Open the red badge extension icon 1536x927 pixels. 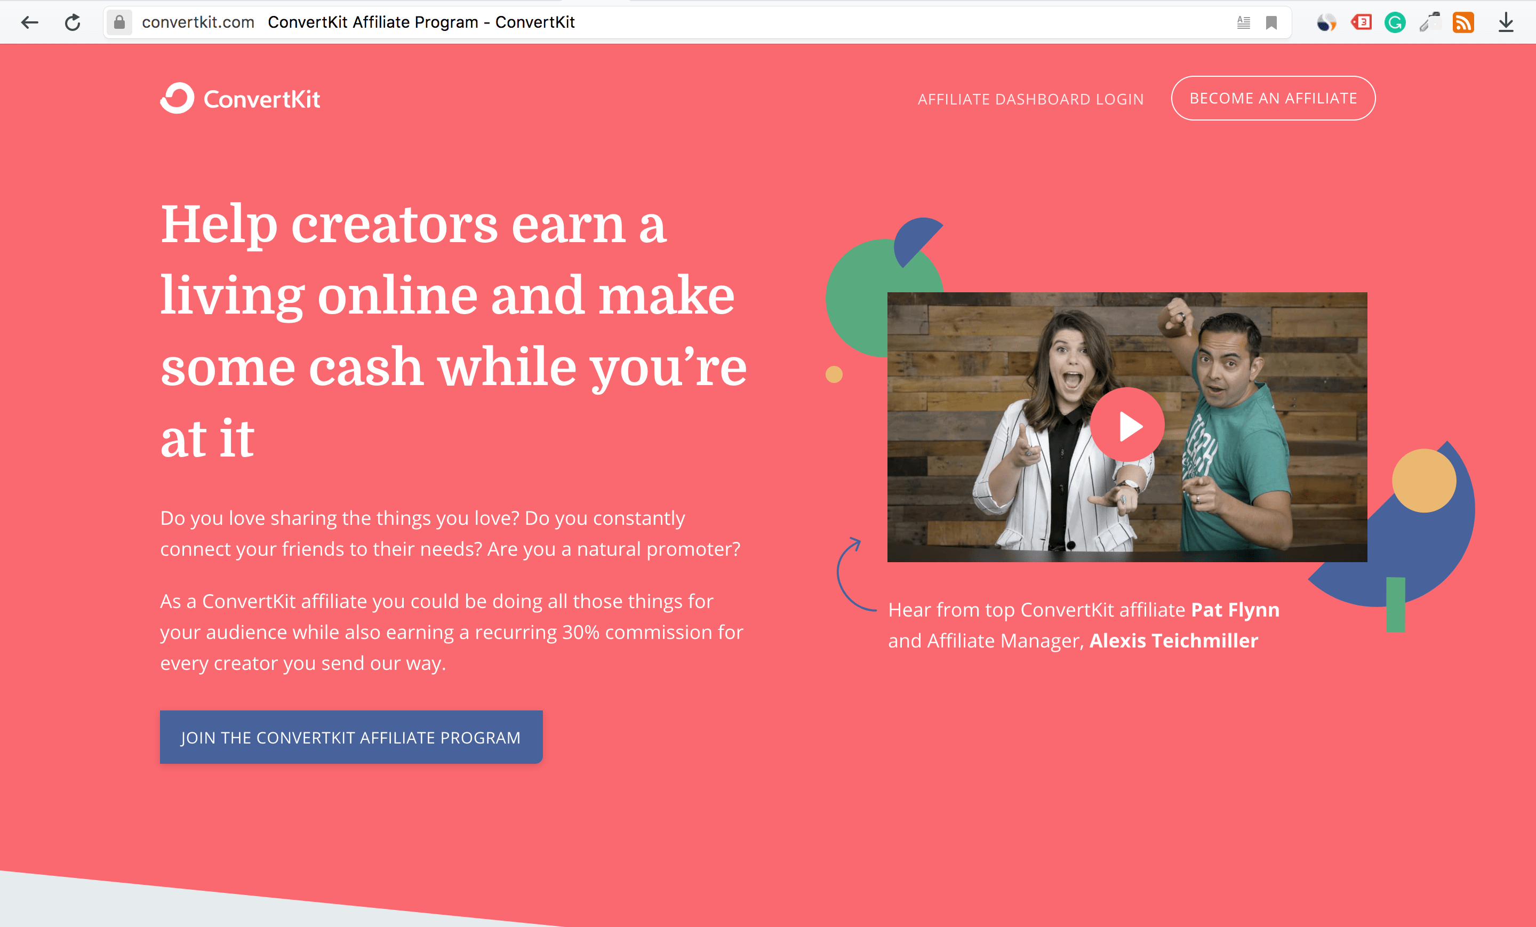[1361, 23]
